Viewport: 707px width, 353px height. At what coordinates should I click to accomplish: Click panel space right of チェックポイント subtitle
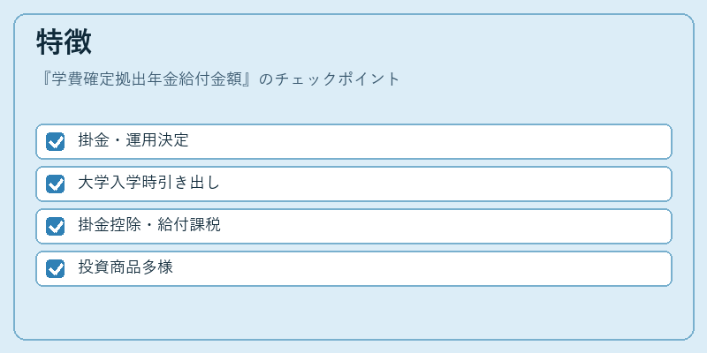tap(541, 79)
